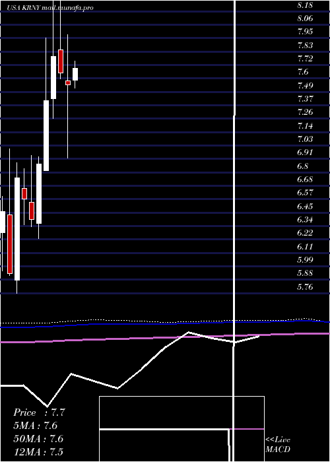Click the 6.8 price axis label
Screen dimensions: 330x462
click(303, 166)
